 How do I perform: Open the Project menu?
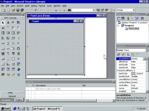point(20,6)
